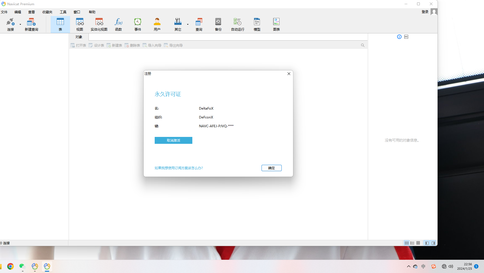Open 新建查询 new query

[x=31, y=24]
